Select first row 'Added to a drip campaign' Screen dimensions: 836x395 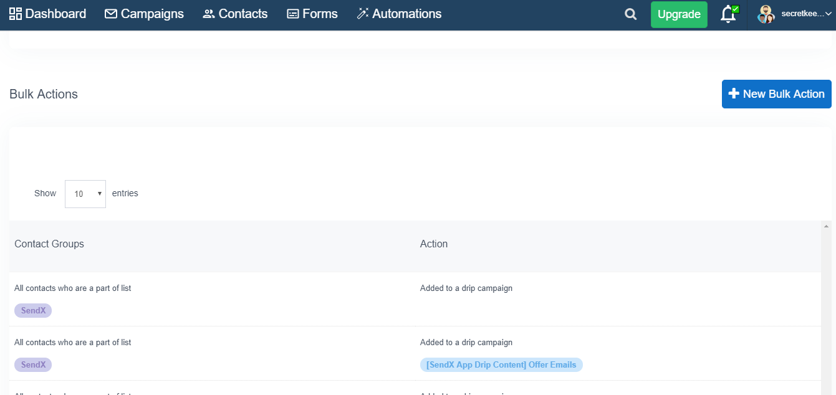[466, 288]
